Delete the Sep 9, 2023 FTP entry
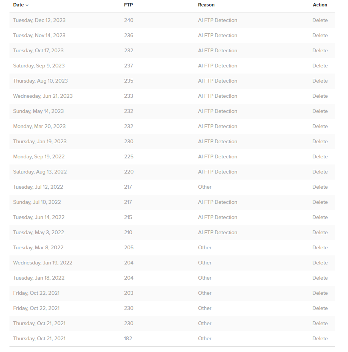 point(320,66)
